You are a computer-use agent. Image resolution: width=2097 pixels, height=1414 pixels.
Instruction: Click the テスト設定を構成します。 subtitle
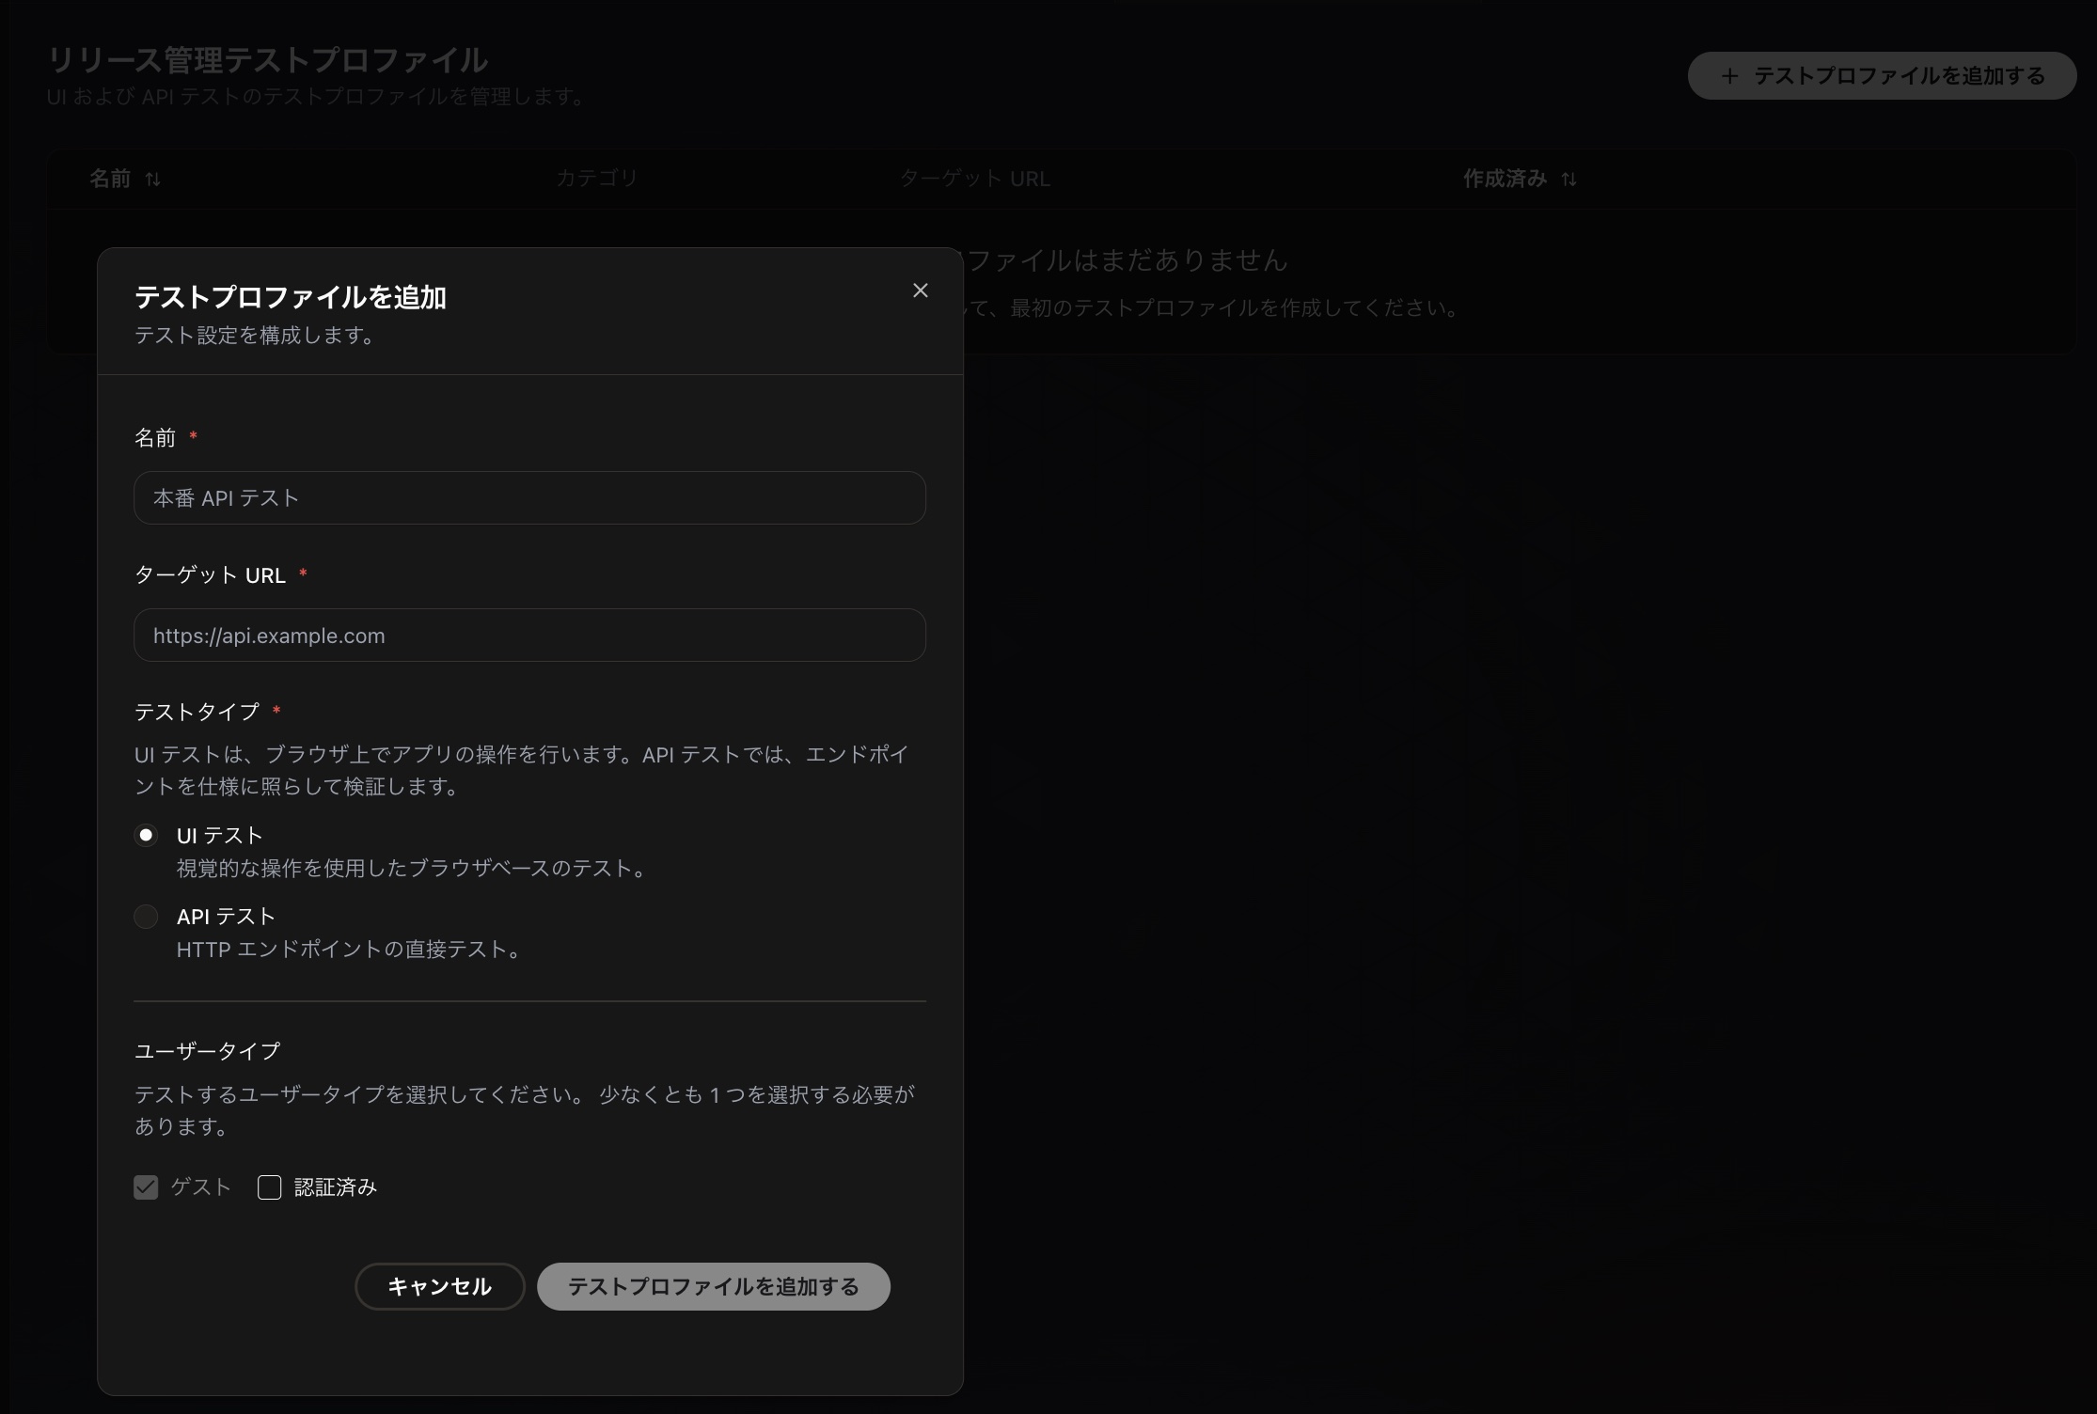(x=255, y=336)
